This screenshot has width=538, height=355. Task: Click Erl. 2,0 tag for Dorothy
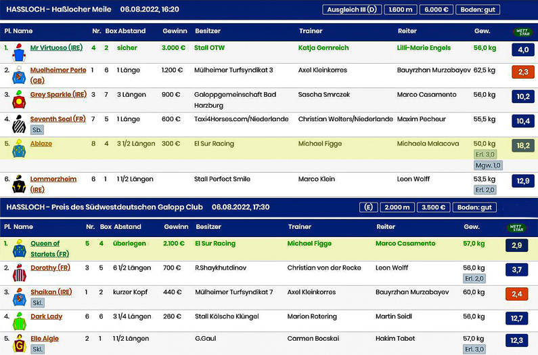click(x=474, y=278)
